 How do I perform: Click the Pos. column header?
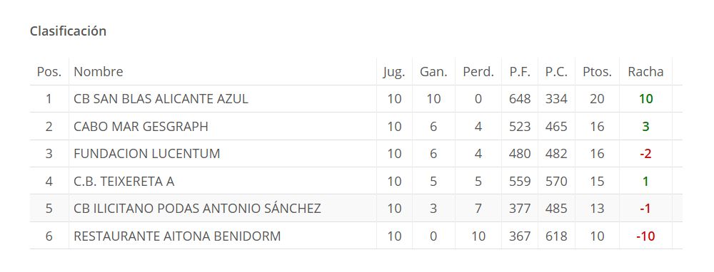pos(49,72)
